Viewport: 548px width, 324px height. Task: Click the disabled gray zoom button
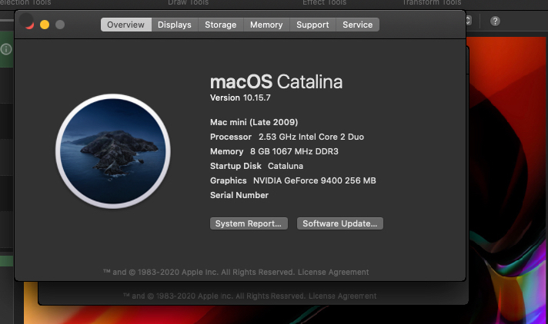pyautogui.click(x=60, y=25)
